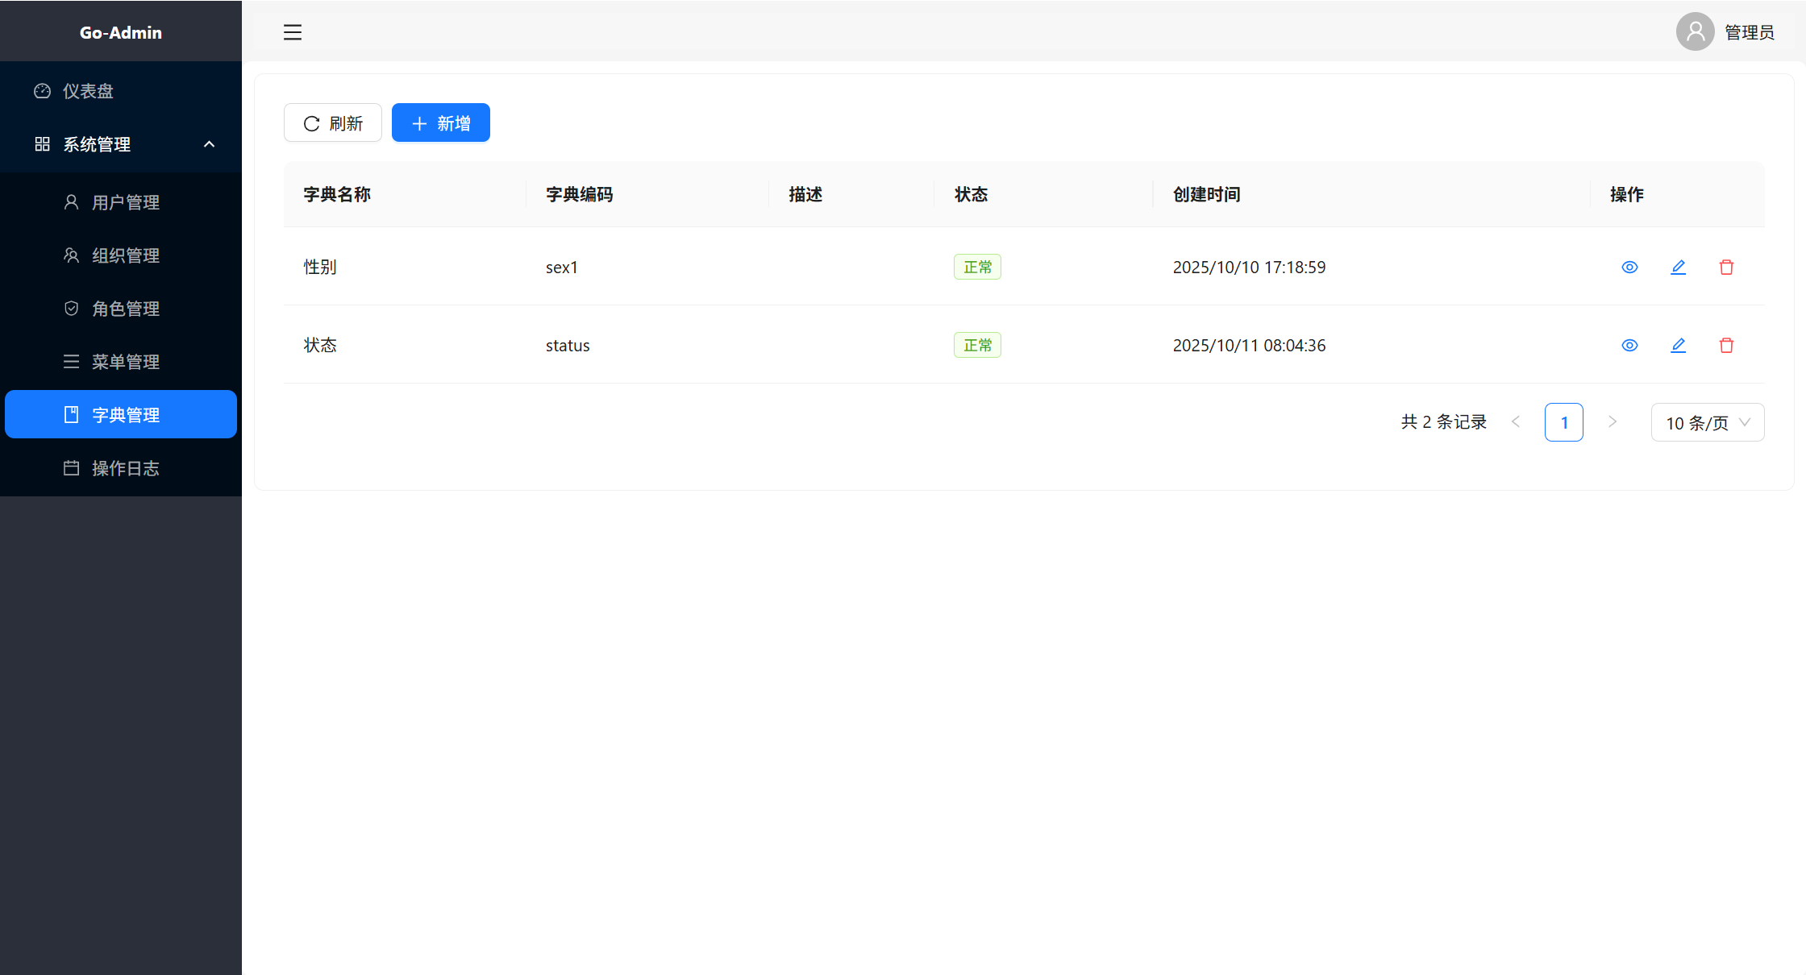
Task: Open the 10 条/页 page size dropdown
Action: pyautogui.click(x=1707, y=422)
